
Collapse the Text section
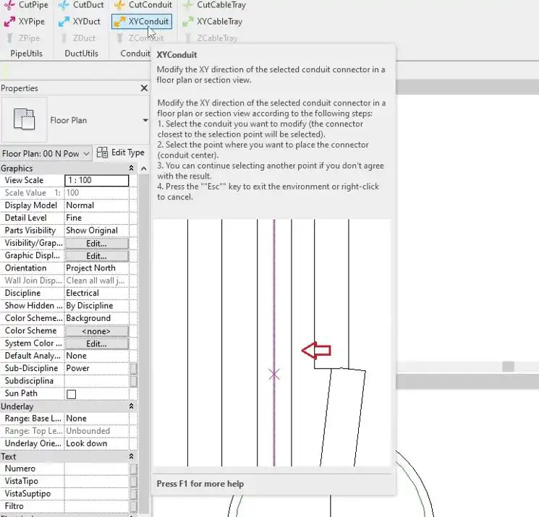point(131,456)
